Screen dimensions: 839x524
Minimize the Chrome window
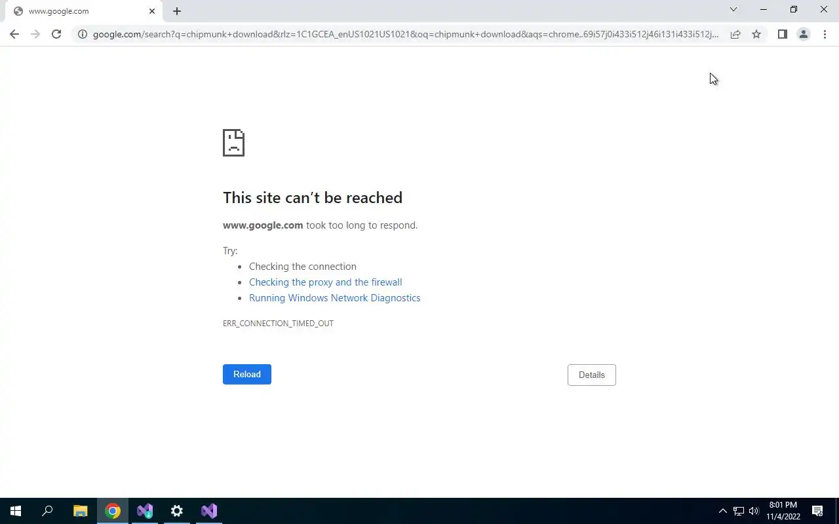[x=764, y=10]
